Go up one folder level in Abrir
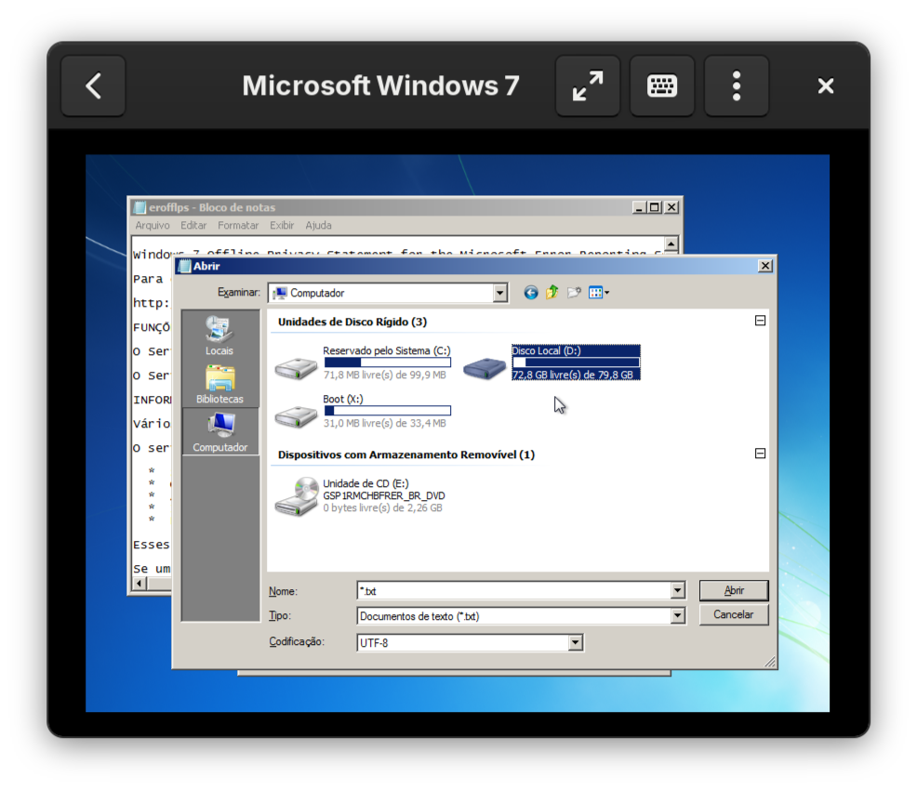The height and width of the screenshot is (790, 917). 552,292
